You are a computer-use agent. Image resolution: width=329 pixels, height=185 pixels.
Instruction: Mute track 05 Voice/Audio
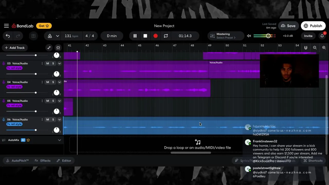click(48, 101)
